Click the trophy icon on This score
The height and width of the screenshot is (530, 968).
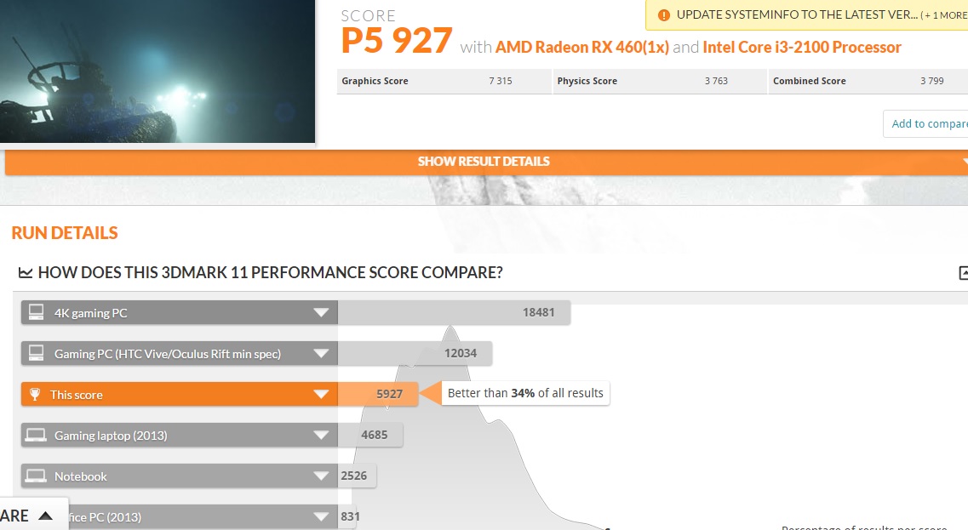point(35,394)
